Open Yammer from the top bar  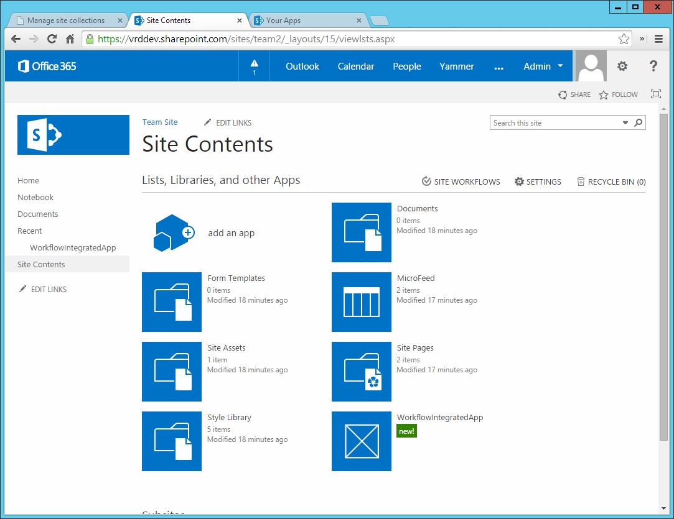tap(457, 66)
